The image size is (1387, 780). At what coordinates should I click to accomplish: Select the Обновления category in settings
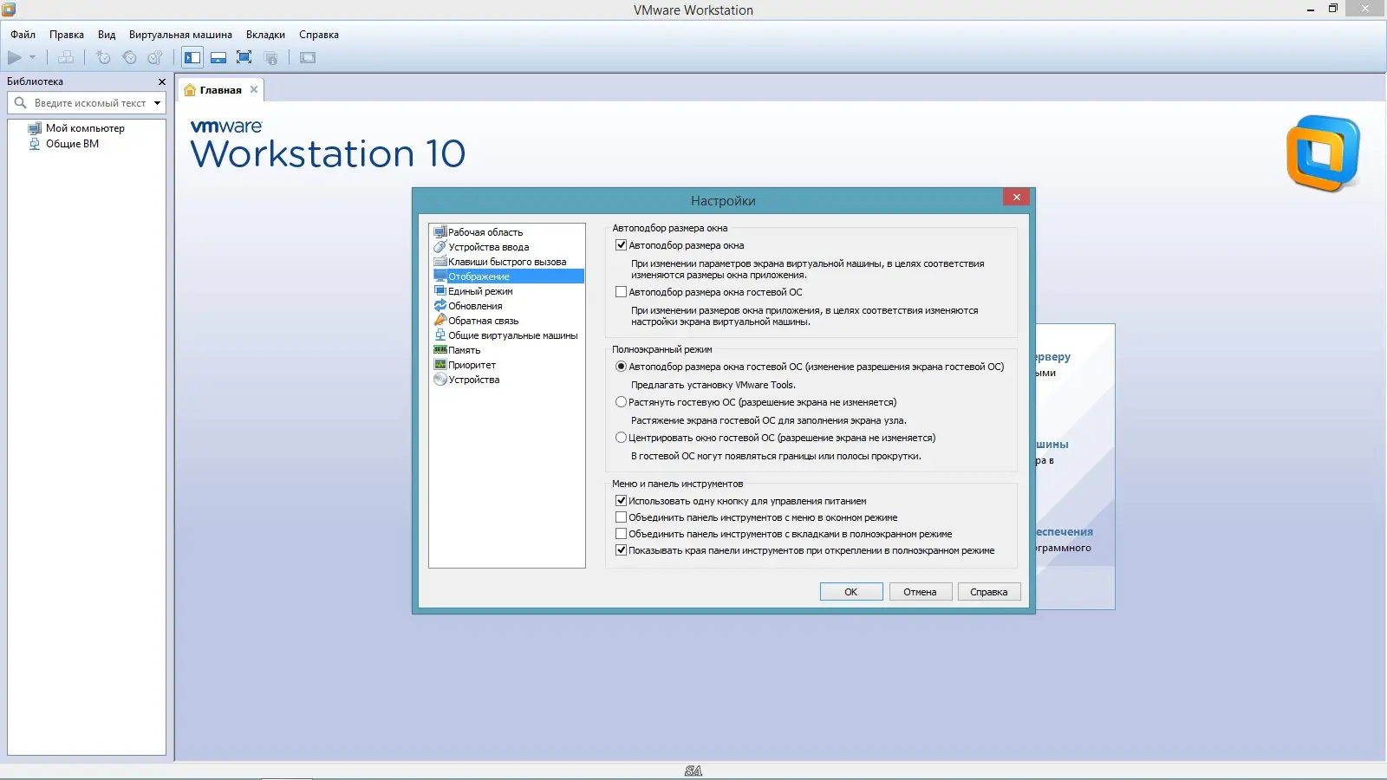(473, 305)
